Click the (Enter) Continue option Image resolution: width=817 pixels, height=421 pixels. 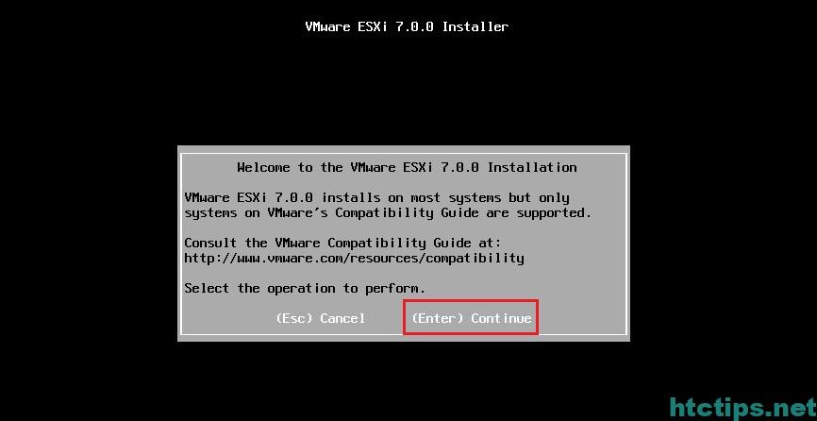(x=472, y=318)
